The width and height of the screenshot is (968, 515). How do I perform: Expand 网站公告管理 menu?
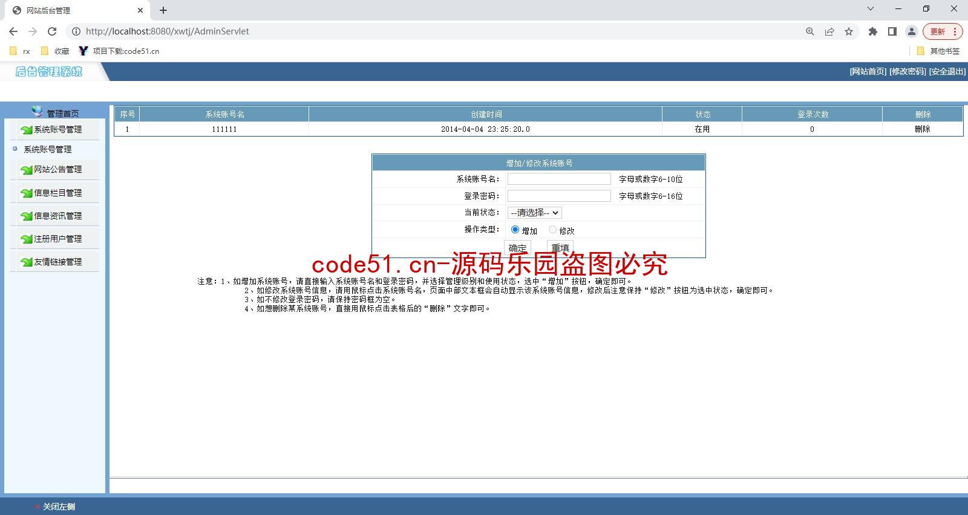(57, 169)
